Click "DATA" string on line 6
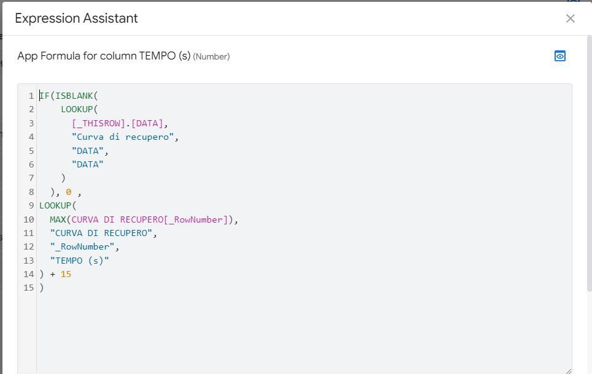592x374 pixels. click(88, 164)
